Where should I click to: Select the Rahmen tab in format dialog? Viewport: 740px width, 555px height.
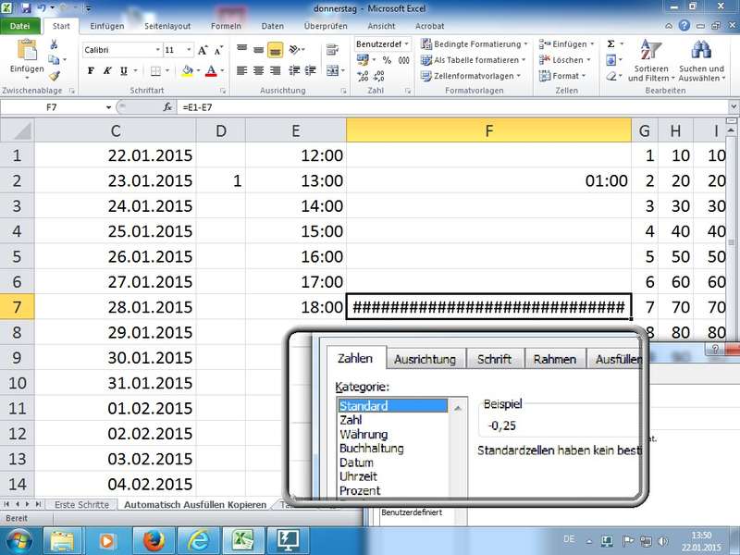[554, 359]
